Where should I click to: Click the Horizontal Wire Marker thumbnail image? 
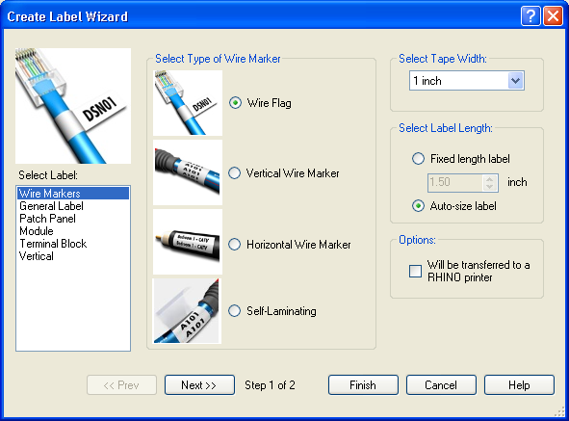(x=188, y=242)
